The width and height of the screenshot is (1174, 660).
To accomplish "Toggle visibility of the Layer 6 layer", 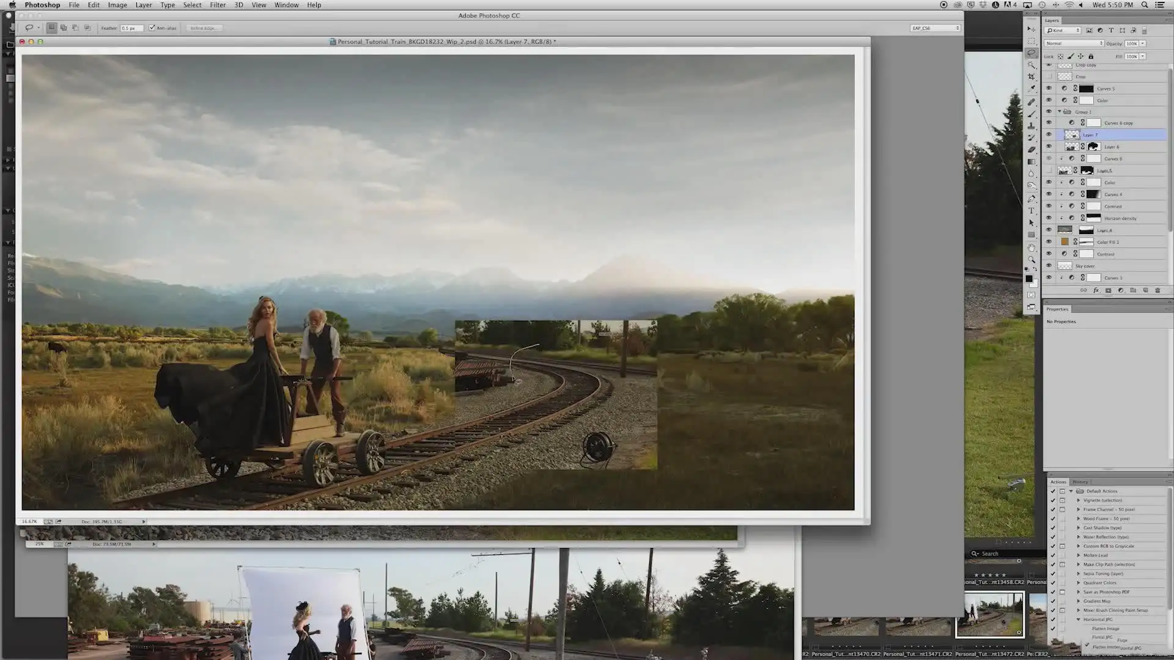I will (x=1049, y=147).
